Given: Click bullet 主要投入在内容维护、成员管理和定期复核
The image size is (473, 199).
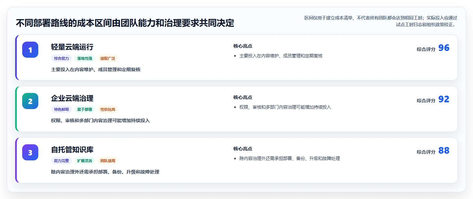Looking at the screenshot, I should pyautogui.click(x=281, y=56).
